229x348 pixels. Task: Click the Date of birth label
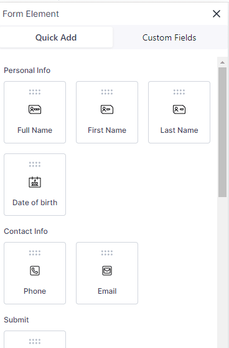pyautogui.click(x=35, y=203)
